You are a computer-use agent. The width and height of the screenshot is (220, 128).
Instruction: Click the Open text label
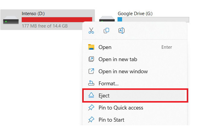tap(105, 47)
